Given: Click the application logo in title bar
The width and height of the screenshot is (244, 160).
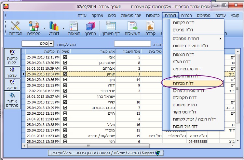Looking at the screenshot, I should [6, 6].
